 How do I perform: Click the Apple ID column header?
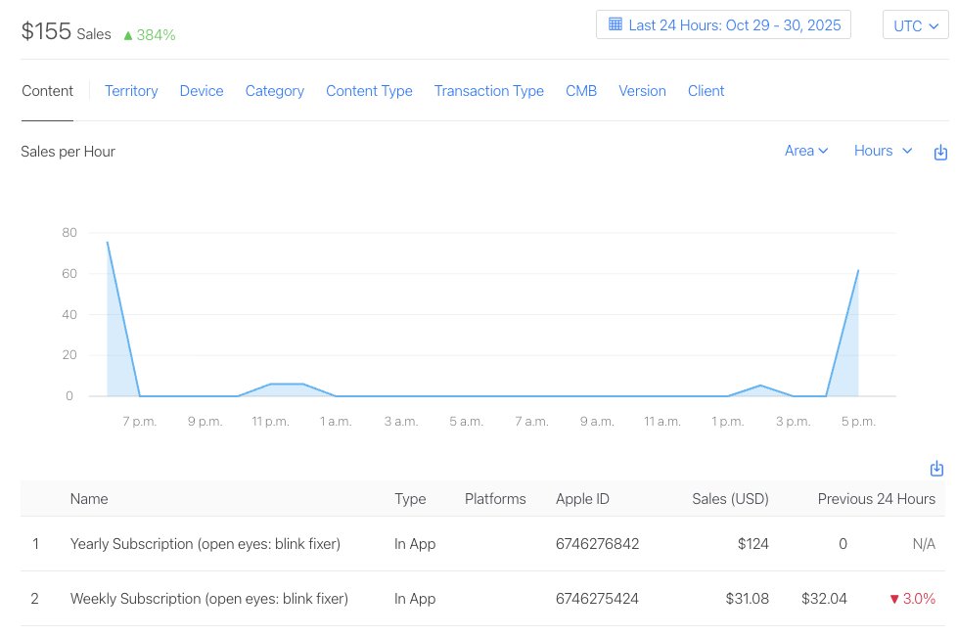[582, 499]
